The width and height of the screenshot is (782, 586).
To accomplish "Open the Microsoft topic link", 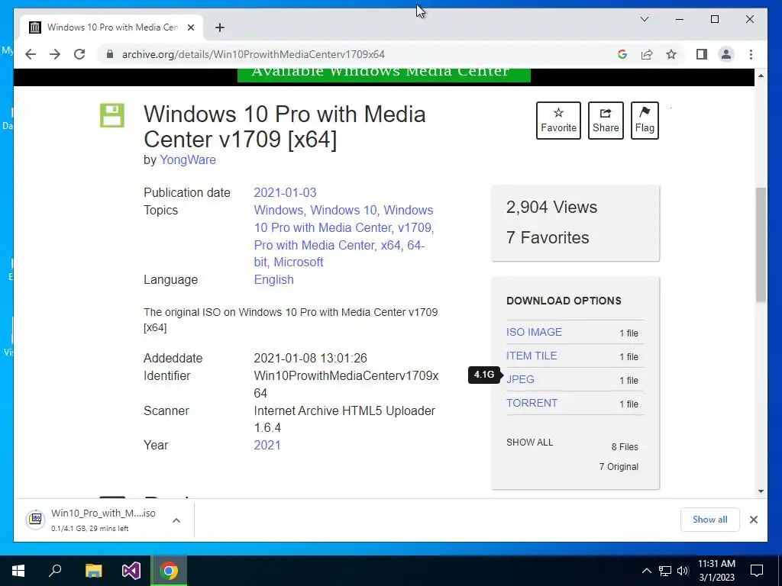I will coord(299,262).
